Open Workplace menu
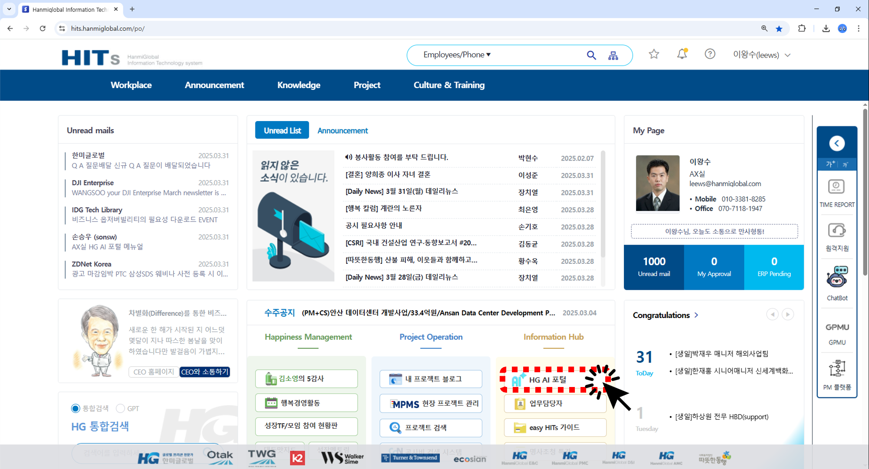Viewport: 869px width, 469px height. (131, 85)
